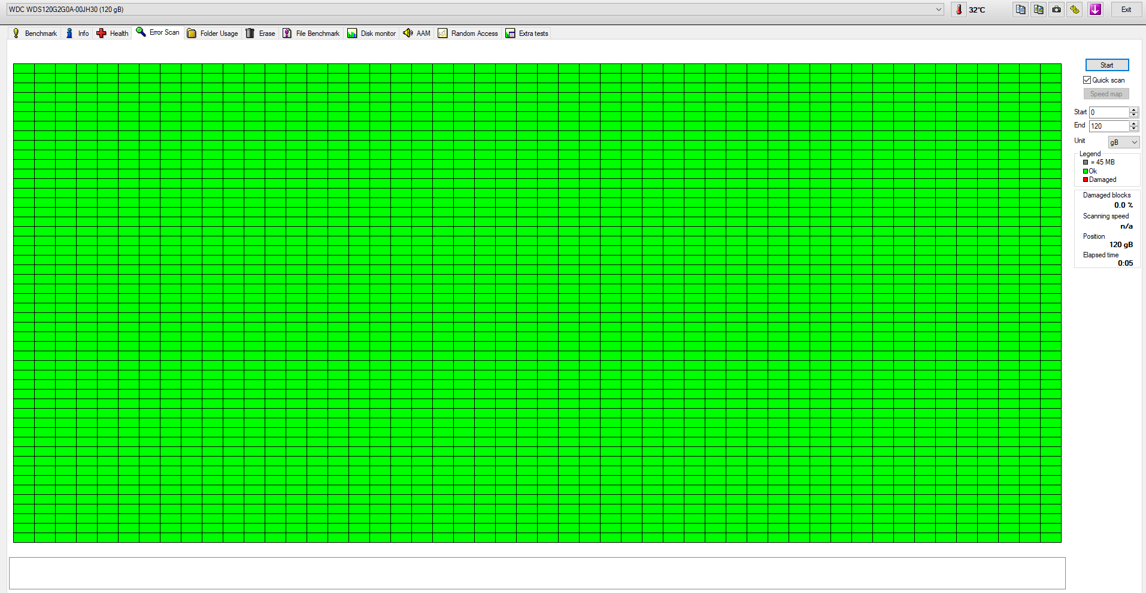Click the Exit button
The image size is (1146, 593).
click(x=1126, y=10)
